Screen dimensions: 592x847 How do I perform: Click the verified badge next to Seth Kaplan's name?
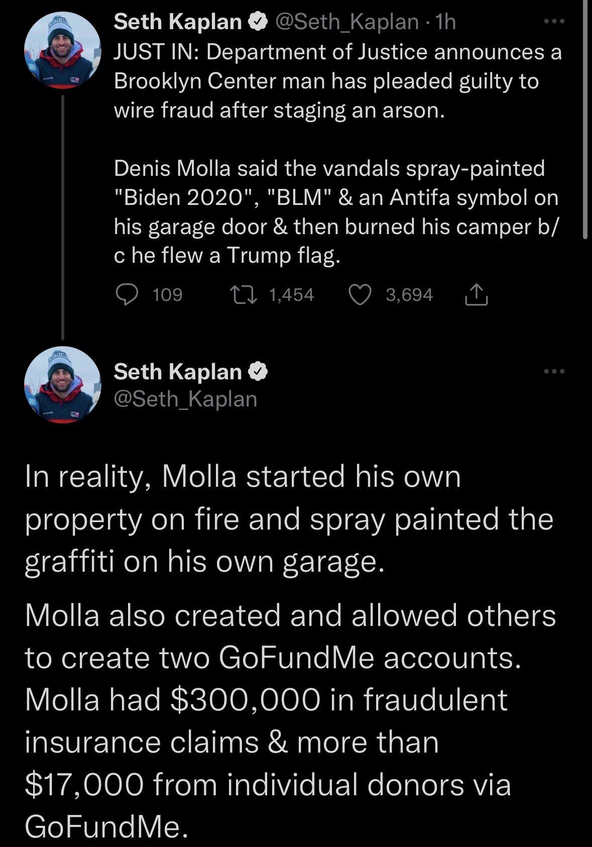(257, 21)
